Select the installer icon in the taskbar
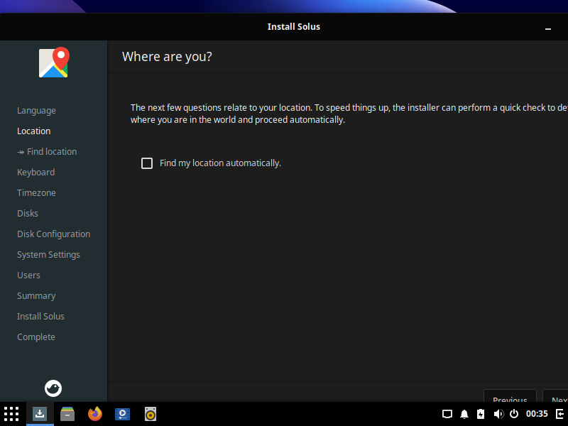Viewport: 568px width, 426px height. click(x=40, y=414)
